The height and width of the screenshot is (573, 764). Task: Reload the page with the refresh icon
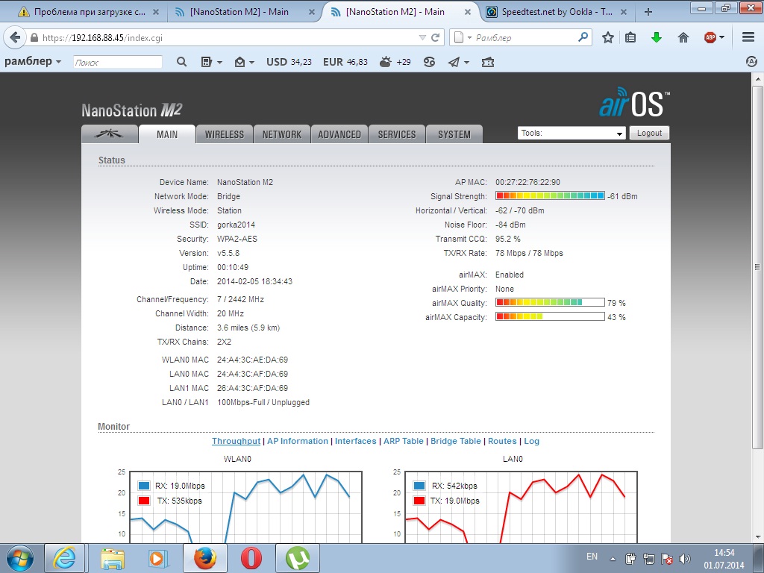(x=436, y=37)
